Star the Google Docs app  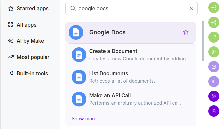click(x=186, y=32)
